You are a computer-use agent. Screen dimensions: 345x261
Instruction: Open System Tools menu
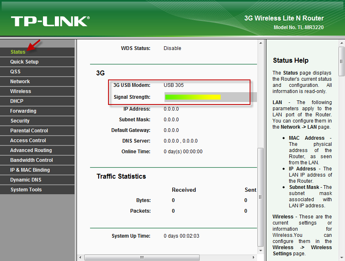click(x=37, y=190)
